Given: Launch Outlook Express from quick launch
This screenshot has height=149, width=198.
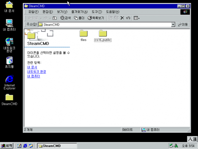Looking at the screenshot, I should [x=31, y=146].
